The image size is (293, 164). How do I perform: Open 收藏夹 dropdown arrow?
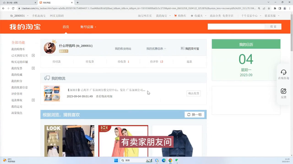pyautogui.click(x=206, y=16)
